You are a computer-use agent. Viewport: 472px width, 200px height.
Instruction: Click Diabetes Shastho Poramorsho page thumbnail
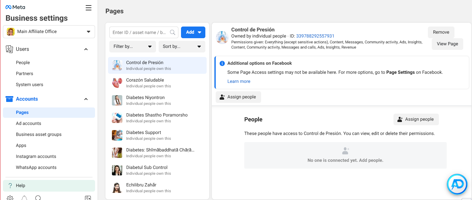[117, 118]
